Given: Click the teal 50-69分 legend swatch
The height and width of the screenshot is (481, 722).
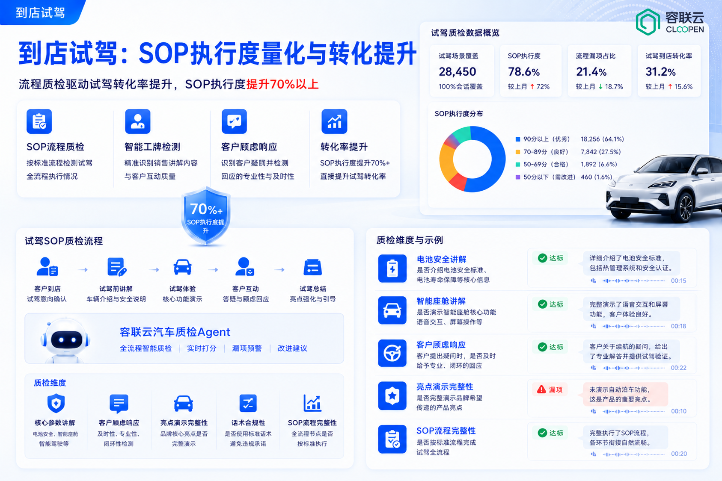Looking at the screenshot, I should [x=518, y=165].
